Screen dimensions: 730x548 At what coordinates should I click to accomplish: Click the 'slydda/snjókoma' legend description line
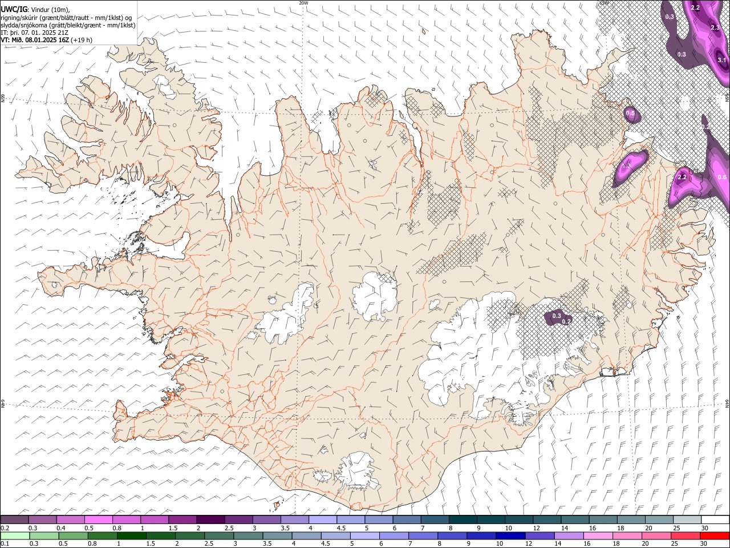click(68, 25)
